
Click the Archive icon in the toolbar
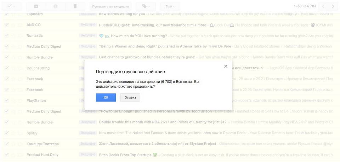click(36, 6)
